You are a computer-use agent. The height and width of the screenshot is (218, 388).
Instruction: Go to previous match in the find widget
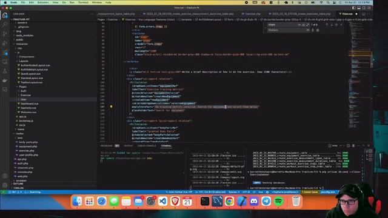[327, 25]
